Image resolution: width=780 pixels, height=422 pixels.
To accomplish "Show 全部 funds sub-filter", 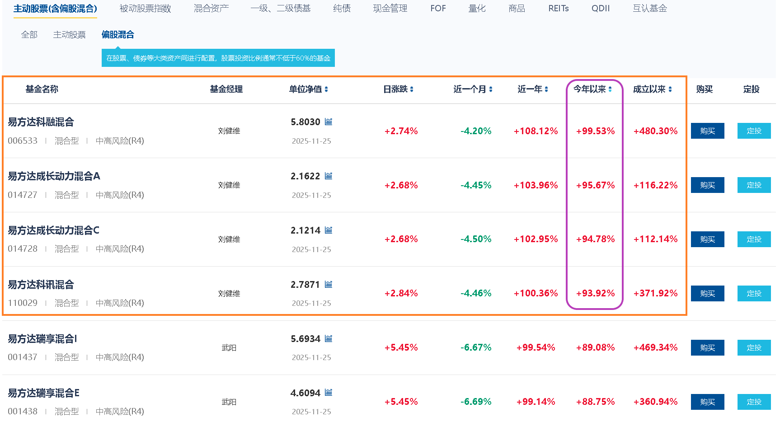I will pyautogui.click(x=29, y=35).
